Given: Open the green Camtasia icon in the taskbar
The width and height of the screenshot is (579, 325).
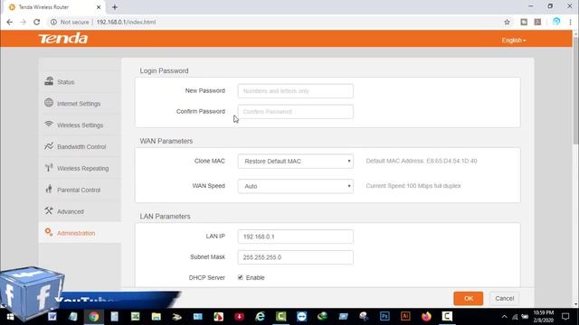Looking at the screenshot, I should [280, 317].
